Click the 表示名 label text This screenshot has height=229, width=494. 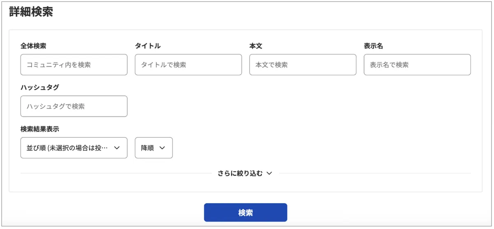(373, 46)
